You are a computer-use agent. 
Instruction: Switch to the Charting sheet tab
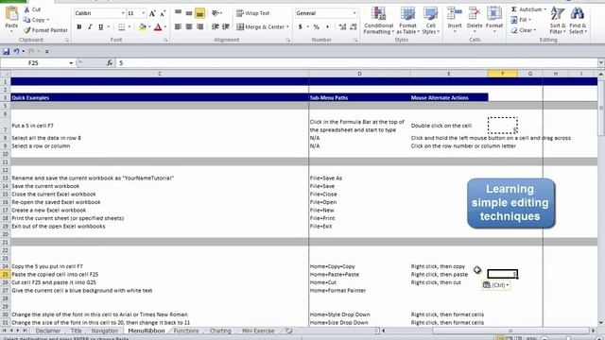(x=220, y=331)
